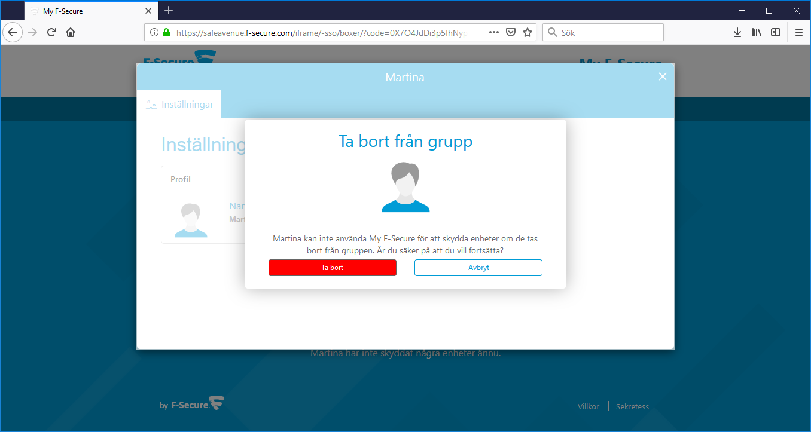The image size is (811, 432).
Task: Cancel with the Avbryt button
Action: 478,268
